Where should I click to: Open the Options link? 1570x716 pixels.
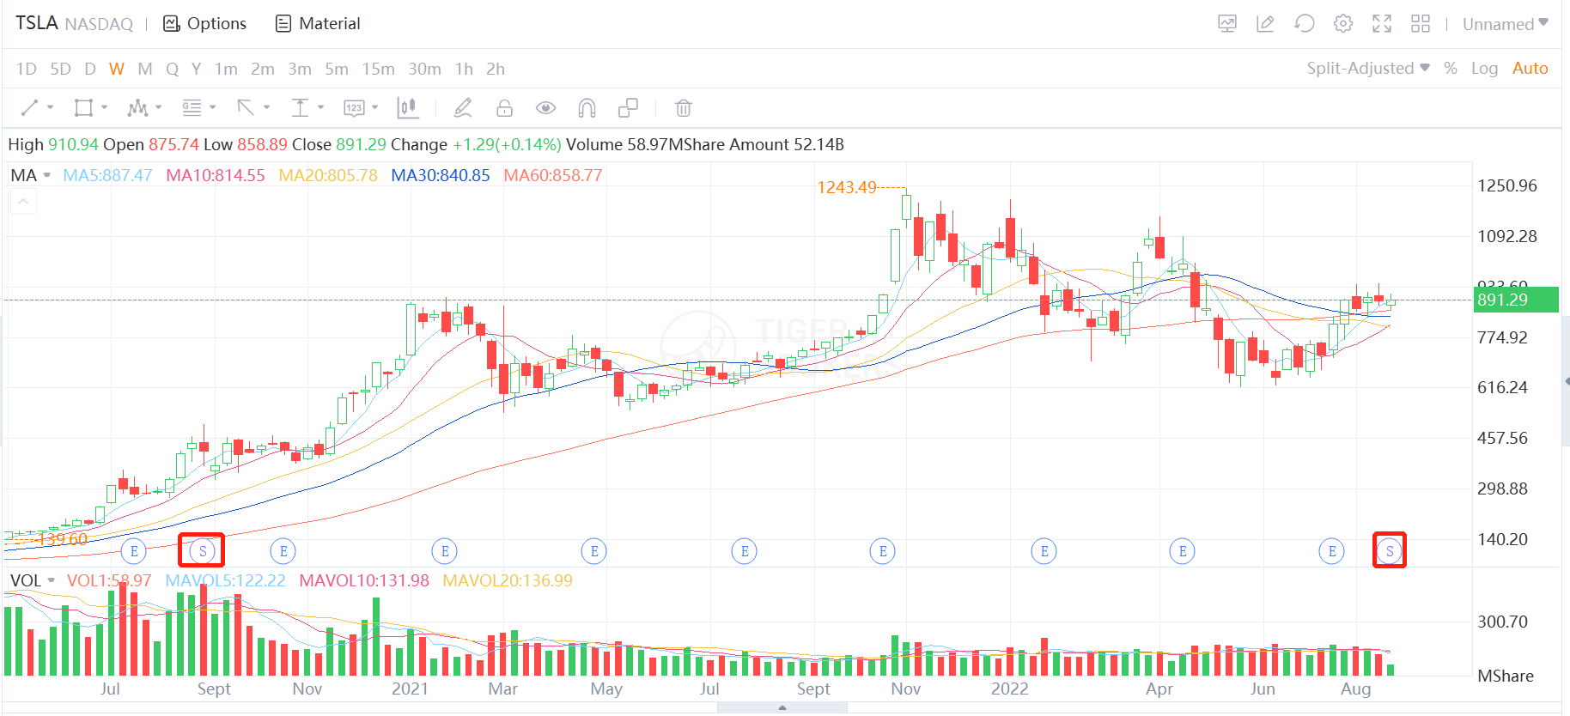pyautogui.click(x=216, y=23)
